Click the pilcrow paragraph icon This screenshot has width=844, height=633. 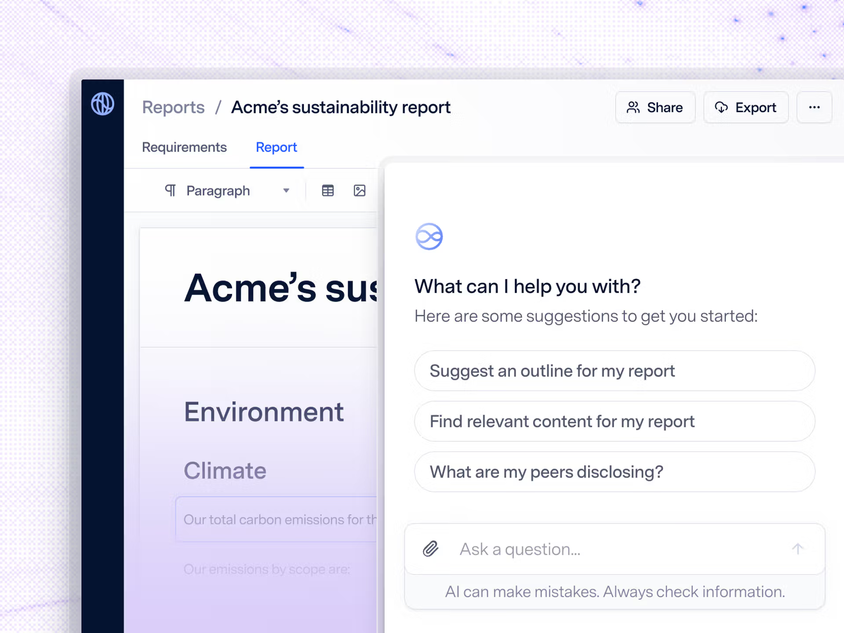170,190
